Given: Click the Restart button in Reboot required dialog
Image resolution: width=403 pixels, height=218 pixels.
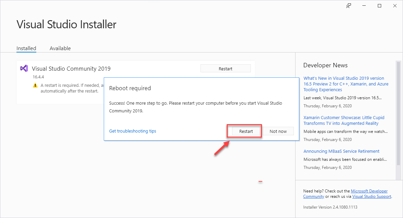Looking at the screenshot, I should (246, 131).
